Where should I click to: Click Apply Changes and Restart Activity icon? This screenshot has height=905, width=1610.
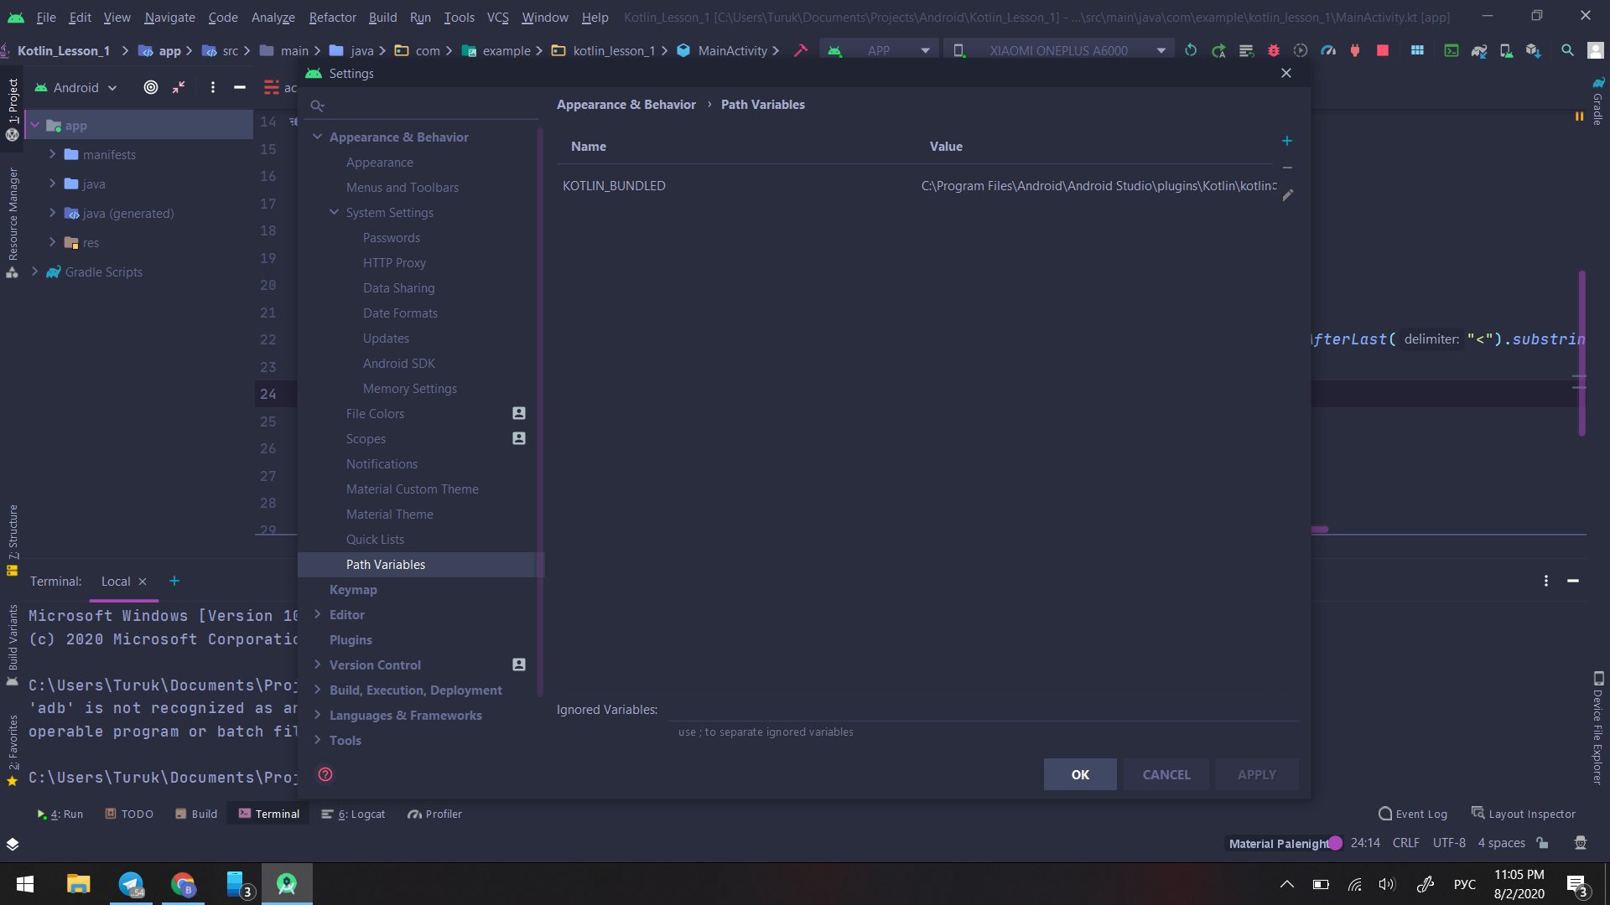[1218, 50]
